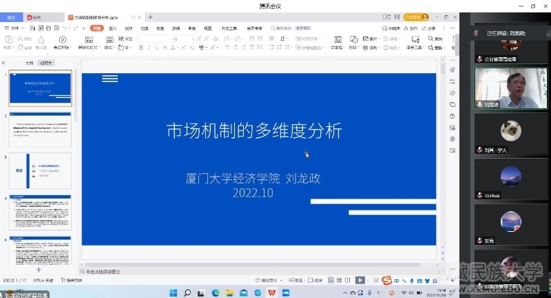Click the Print icon in quick access toolbar
Viewport: 551px width, 298px height.
(48, 28)
